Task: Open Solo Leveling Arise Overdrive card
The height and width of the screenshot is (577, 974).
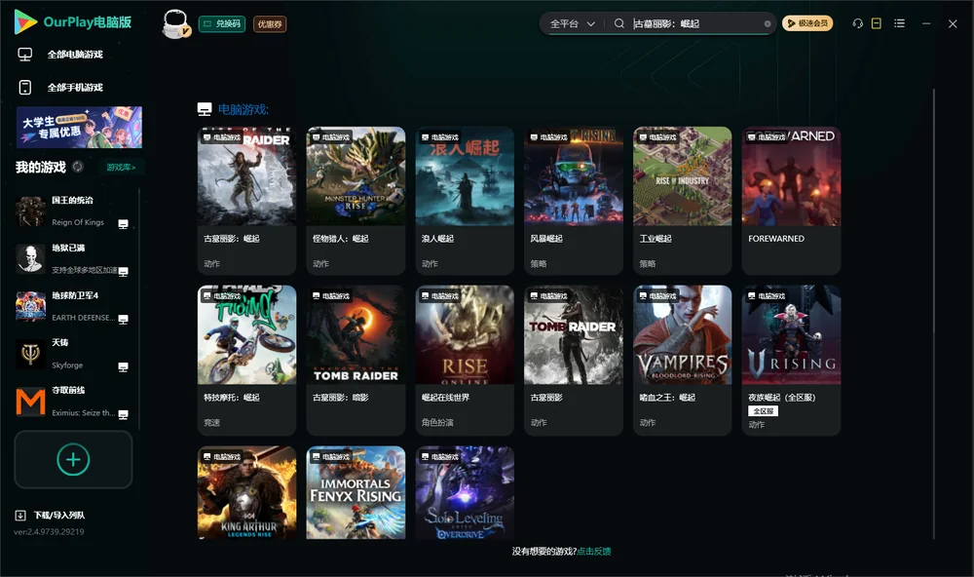Action: (465, 492)
